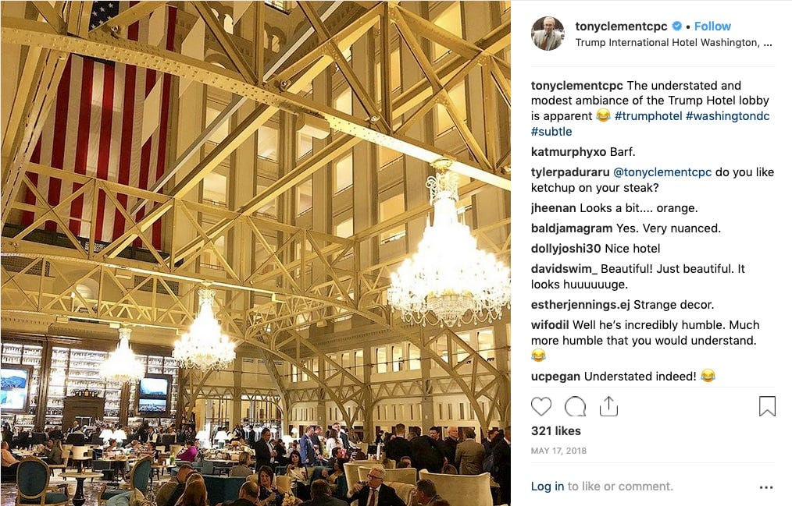The height and width of the screenshot is (506, 792).
Task: Save the post with the bookmark icon
Action: coord(767,406)
